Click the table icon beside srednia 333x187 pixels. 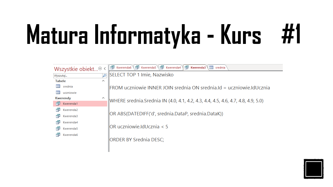pos(58,86)
